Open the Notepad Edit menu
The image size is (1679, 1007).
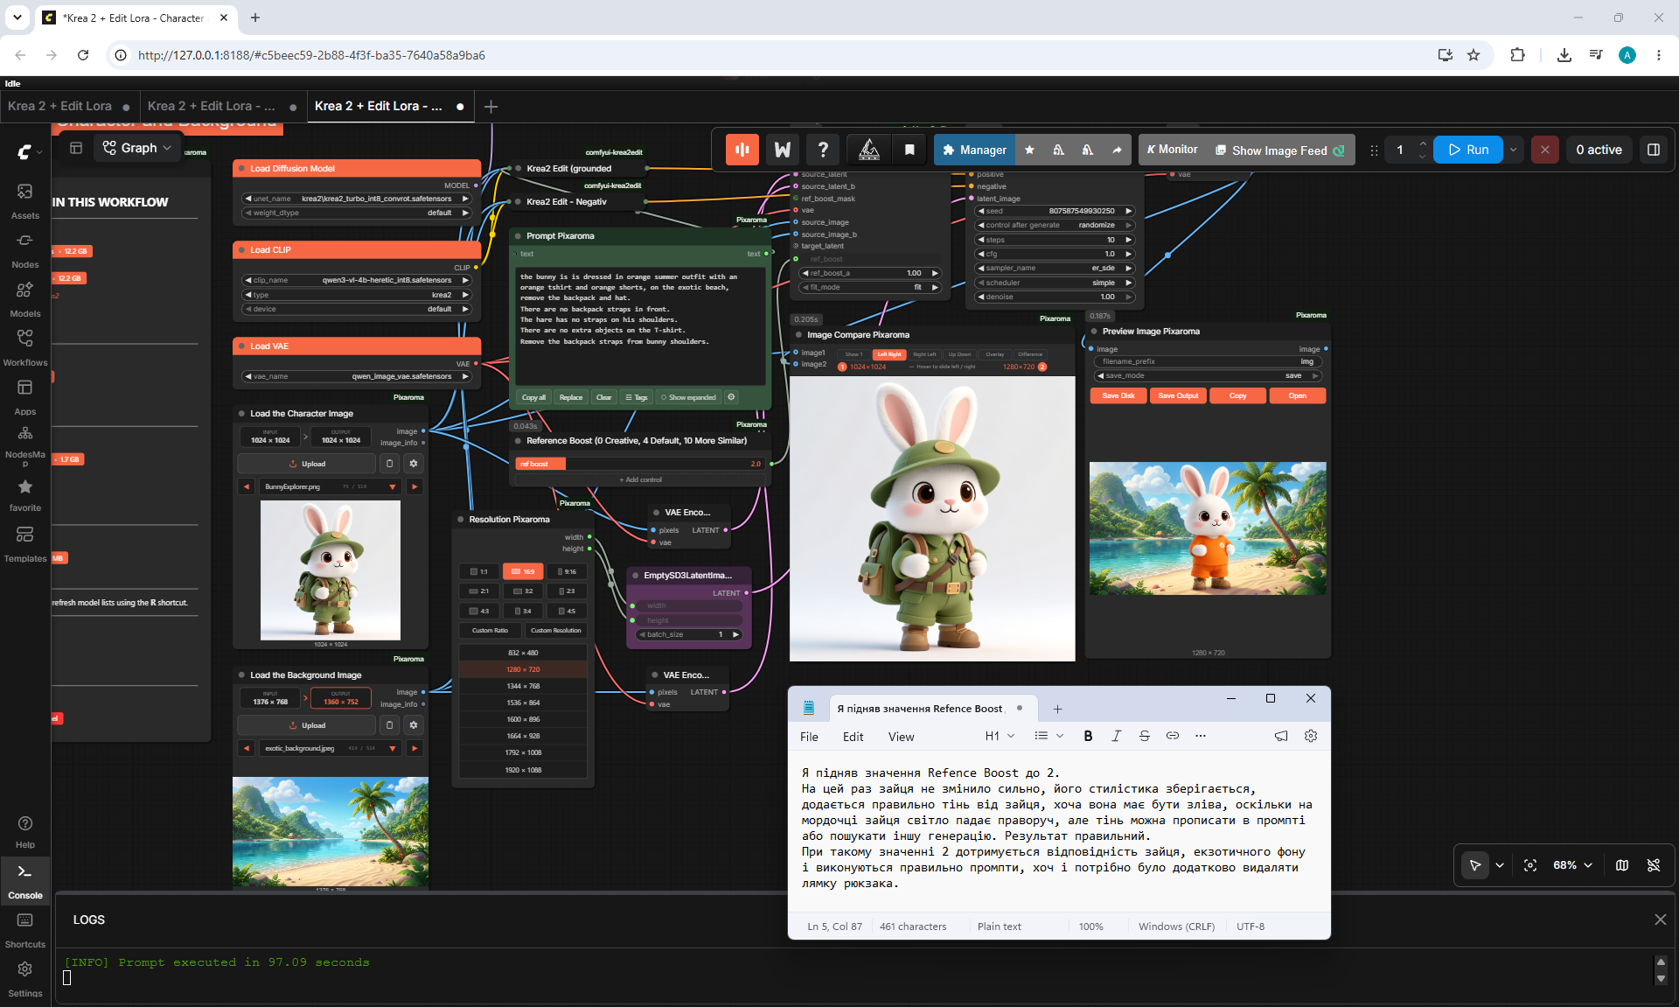click(853, 737)
